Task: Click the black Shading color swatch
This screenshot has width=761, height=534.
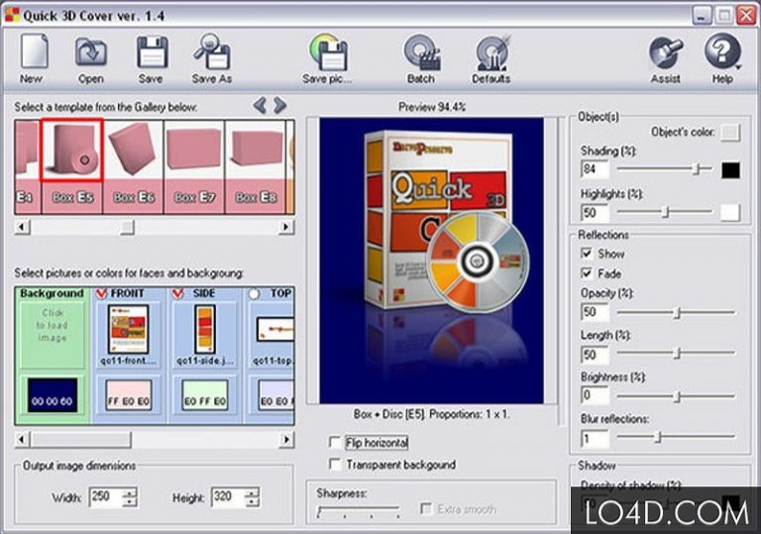Action: (x=730, y=170)
